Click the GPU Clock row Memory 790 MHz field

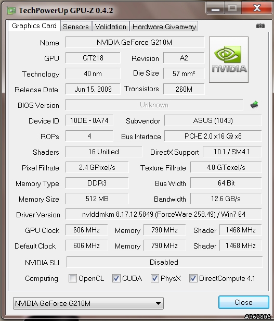pyautogui.click(x=165, y=230)
